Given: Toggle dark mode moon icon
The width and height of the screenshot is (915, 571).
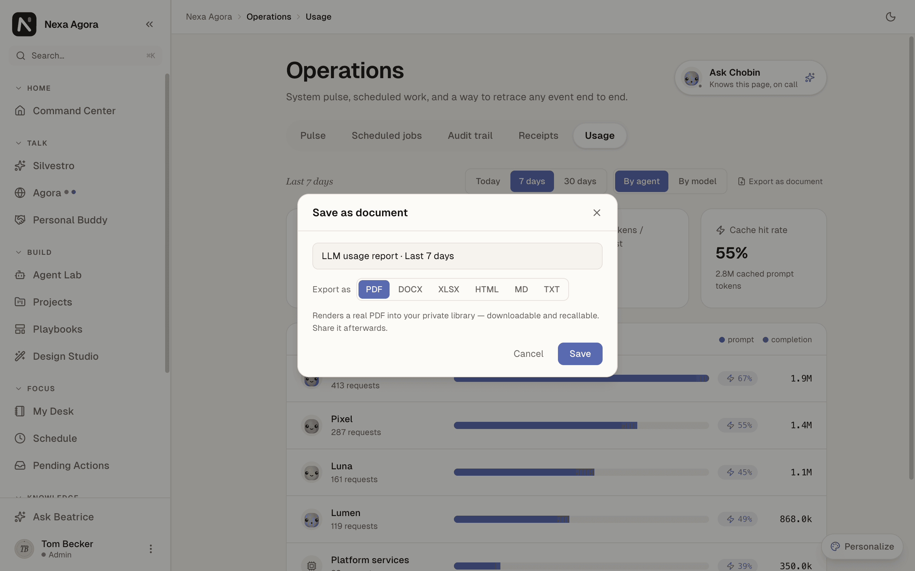Looking at the screenshot, I should pos(890,17).
